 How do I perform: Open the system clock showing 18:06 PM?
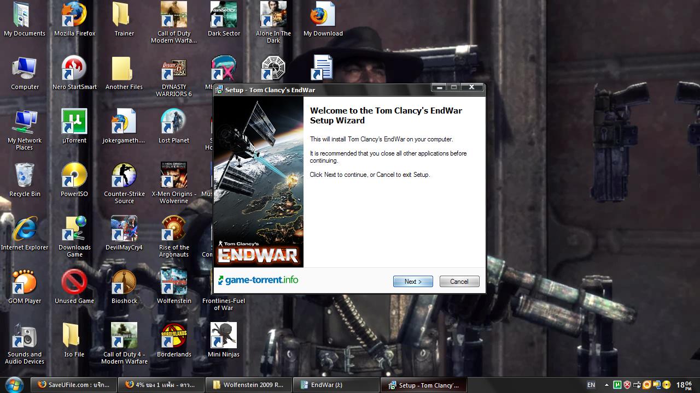tap(684, 385)
